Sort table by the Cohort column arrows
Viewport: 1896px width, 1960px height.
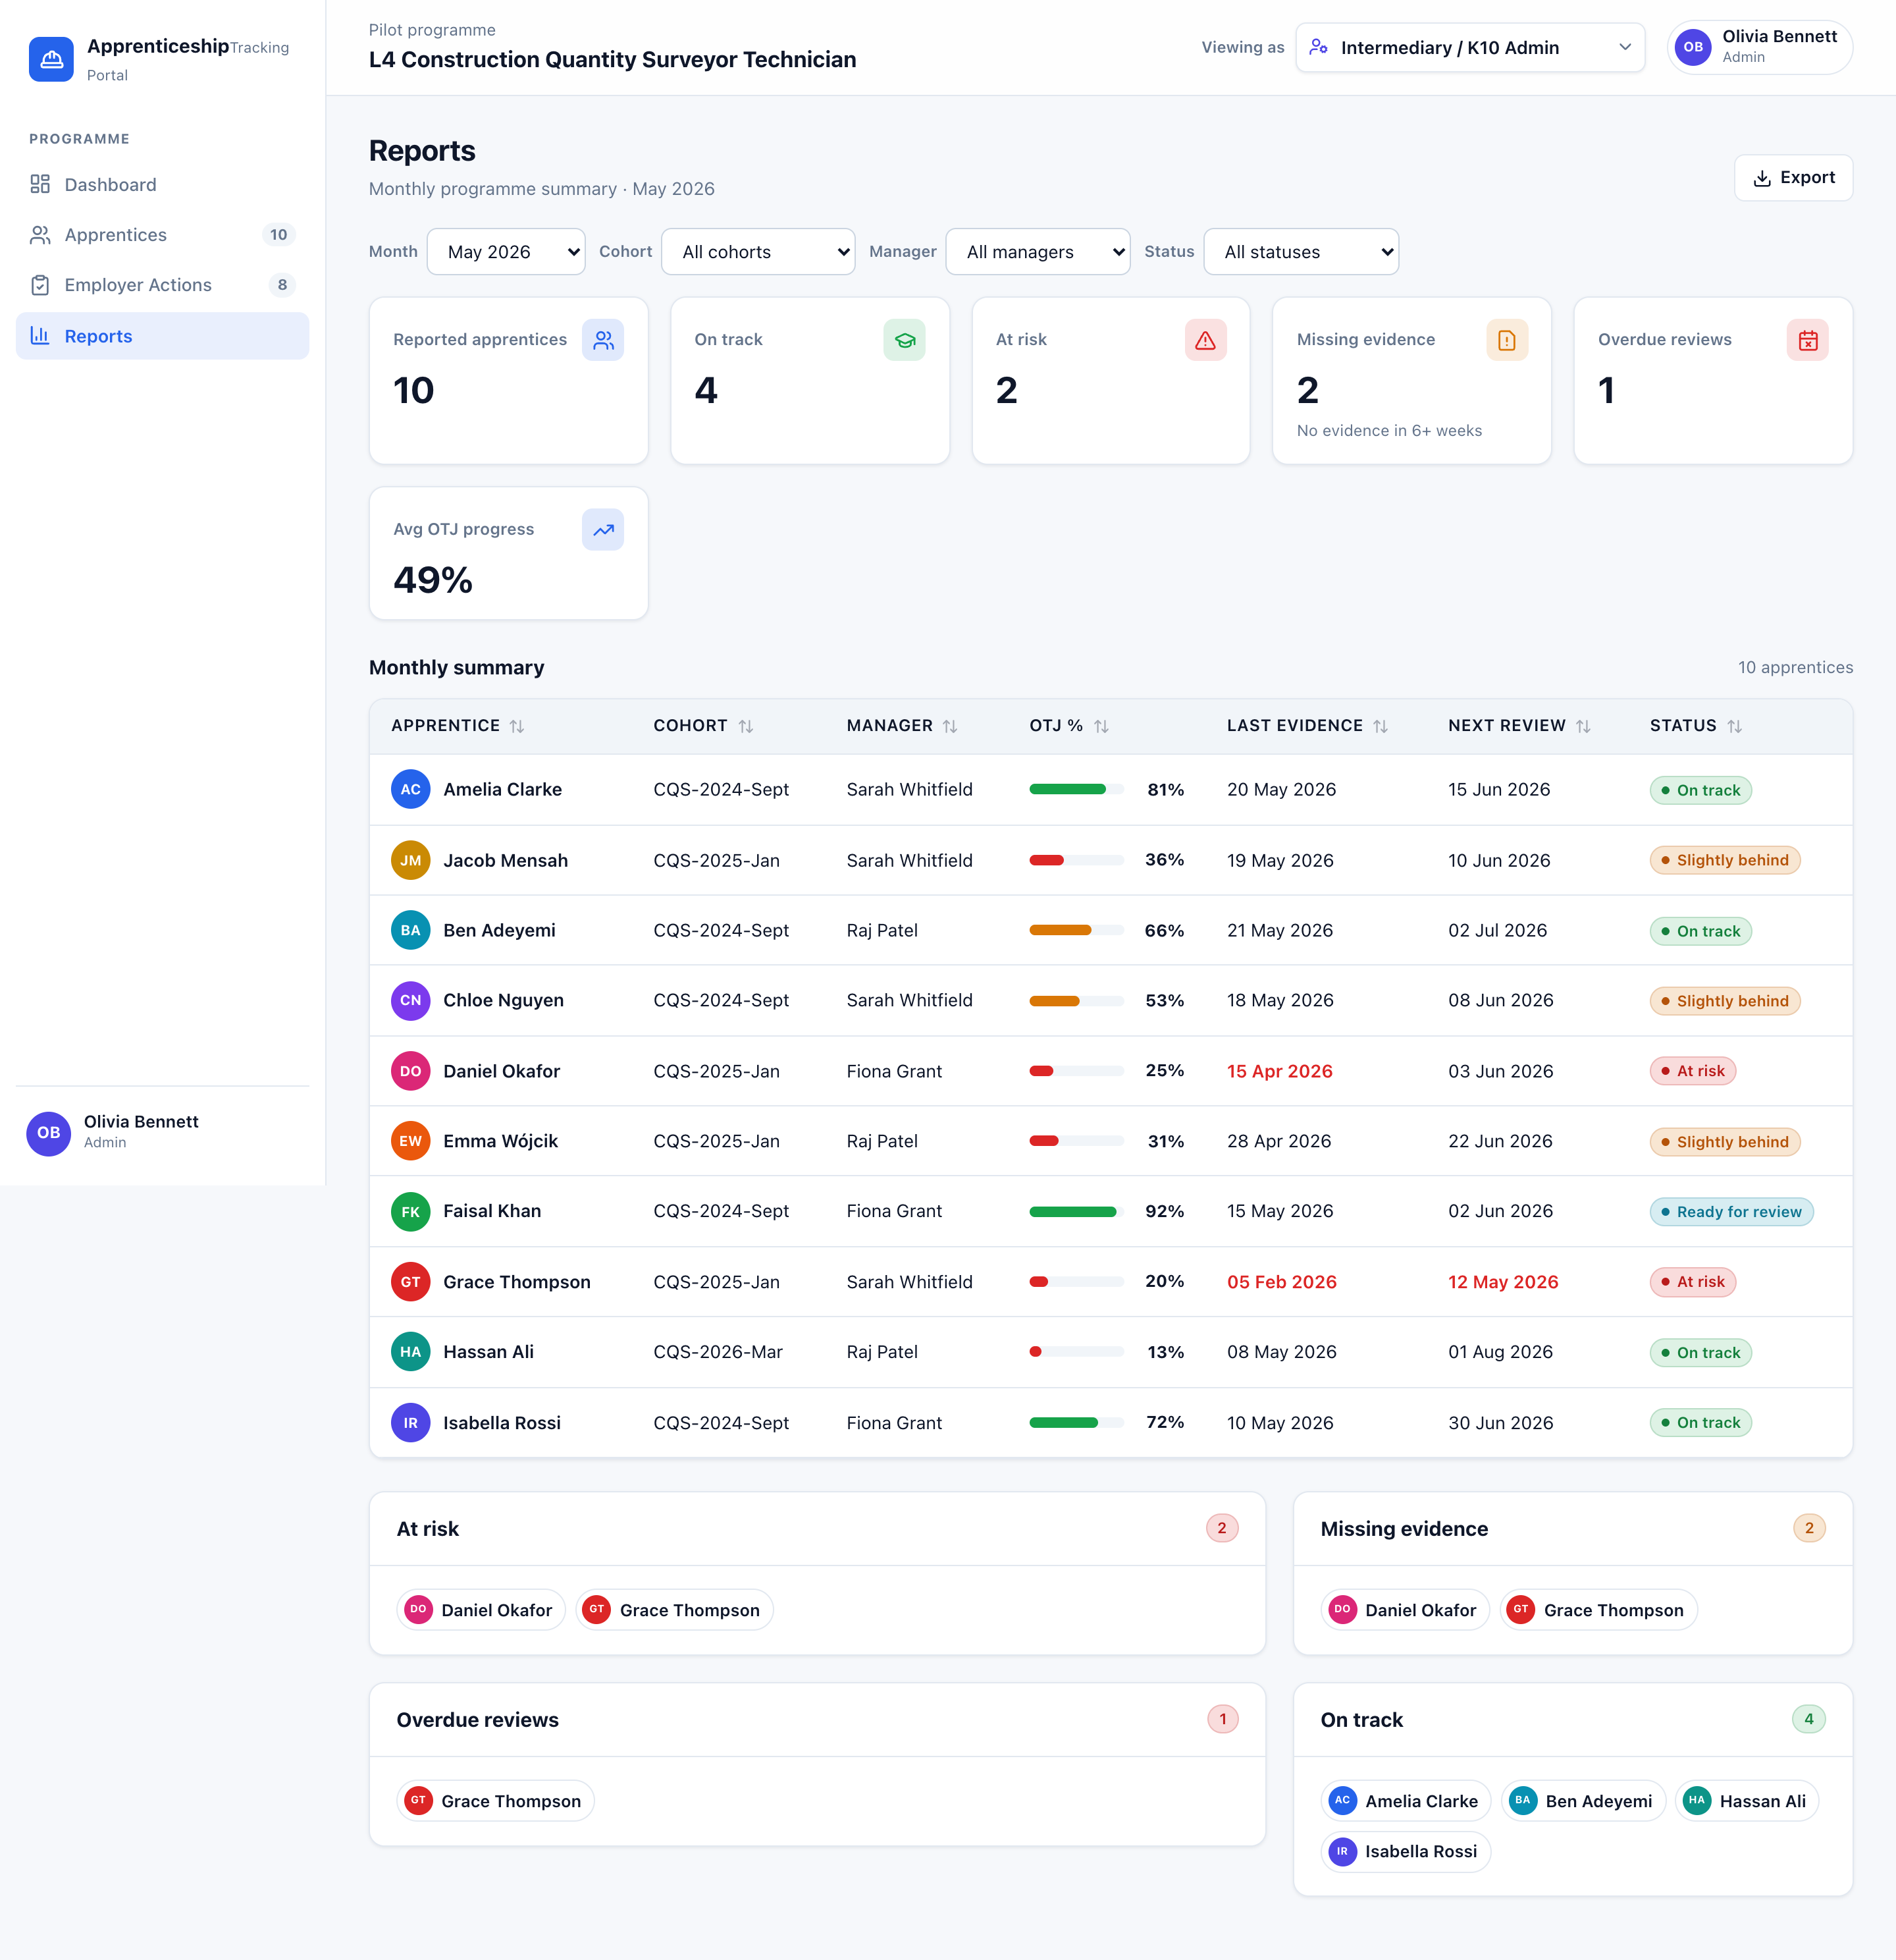pyautogui.click(x=746, y=726)
